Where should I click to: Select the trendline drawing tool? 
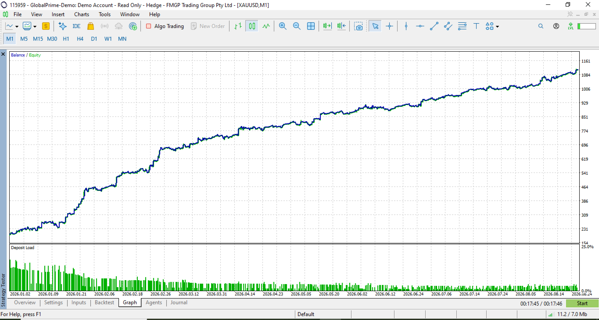coord(434,26)
